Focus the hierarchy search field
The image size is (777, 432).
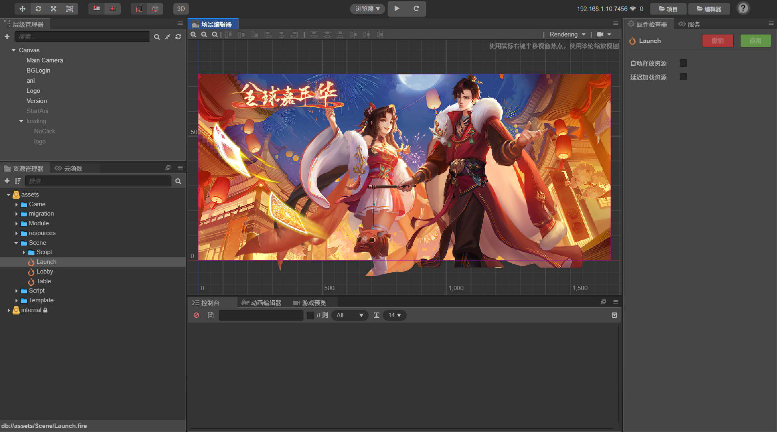(82, 36)
